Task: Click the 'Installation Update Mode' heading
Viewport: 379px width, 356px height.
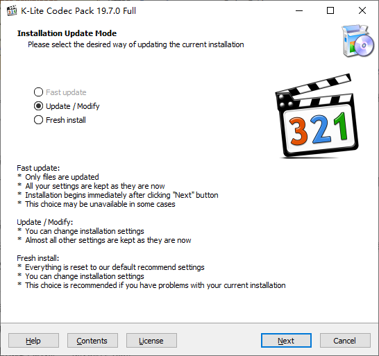Action: click(x=67, y=33)
